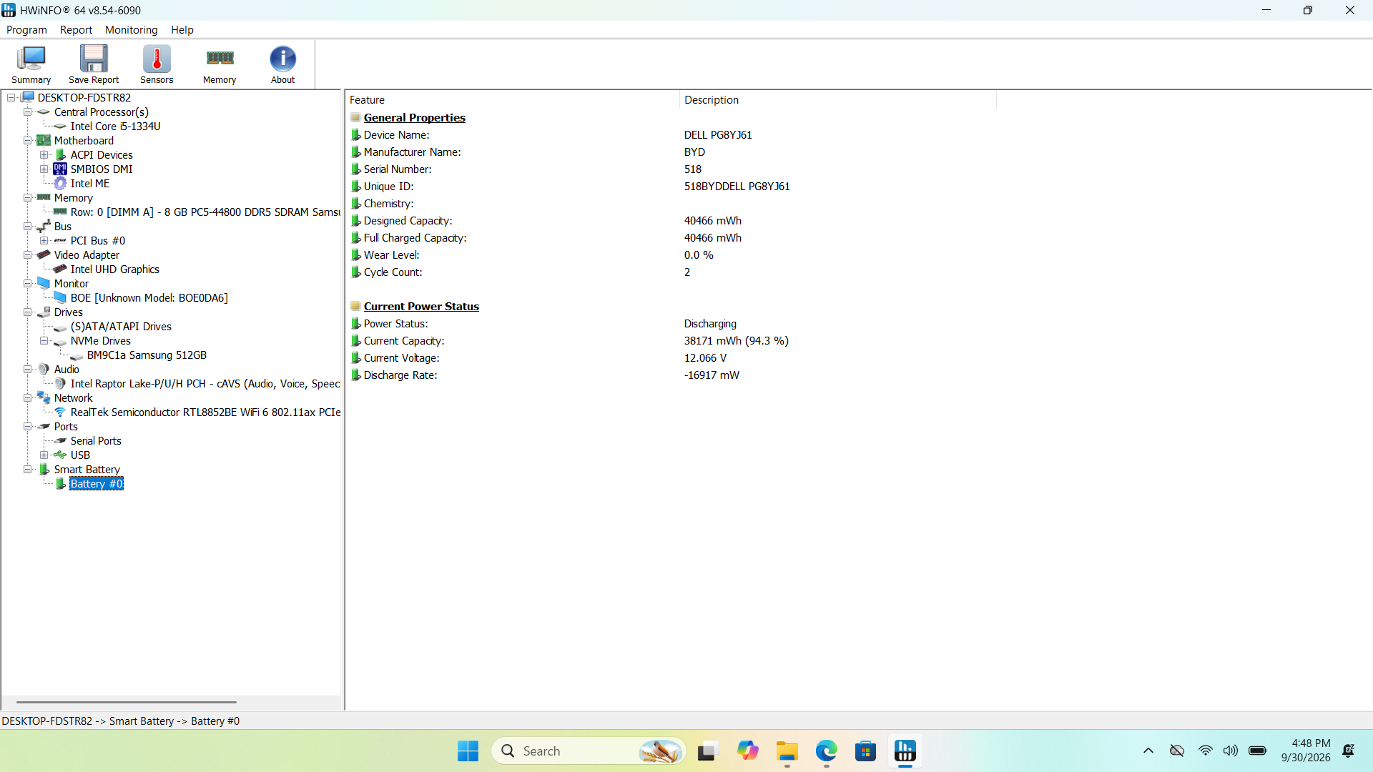Image resolution: width=1373 pixels, height=772 pixels.
Task: Click the Current Power Status header
Action: [x=421, y=307]
